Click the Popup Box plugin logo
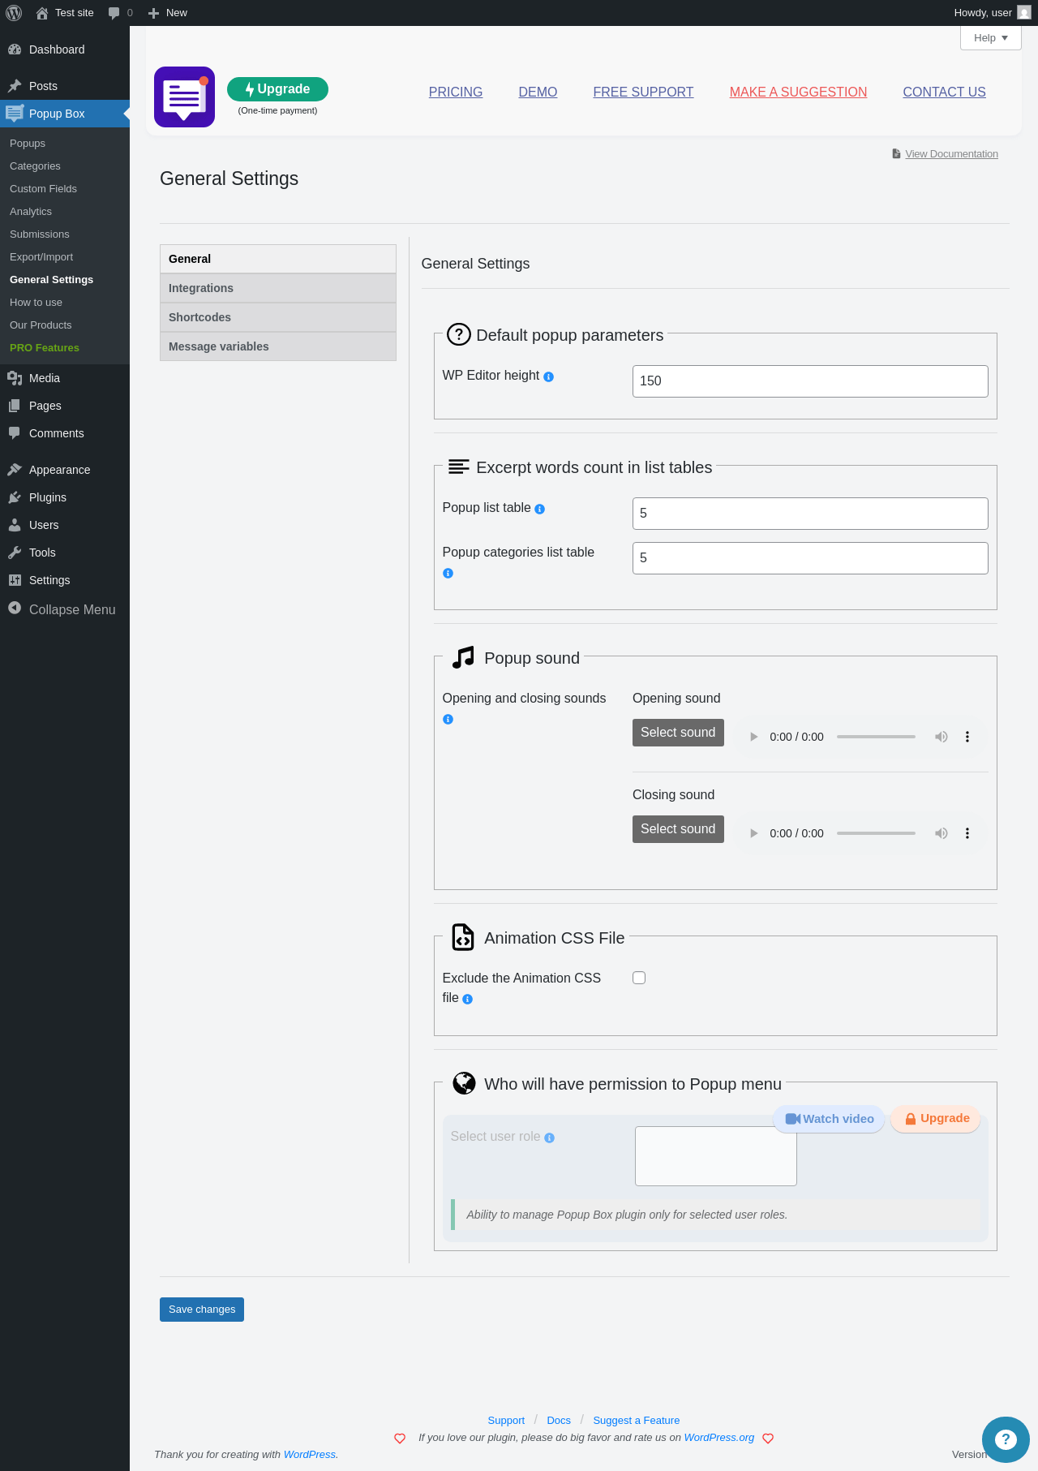 point(184,97)
